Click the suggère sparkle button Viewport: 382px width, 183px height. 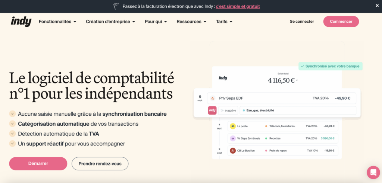(228, 110)
